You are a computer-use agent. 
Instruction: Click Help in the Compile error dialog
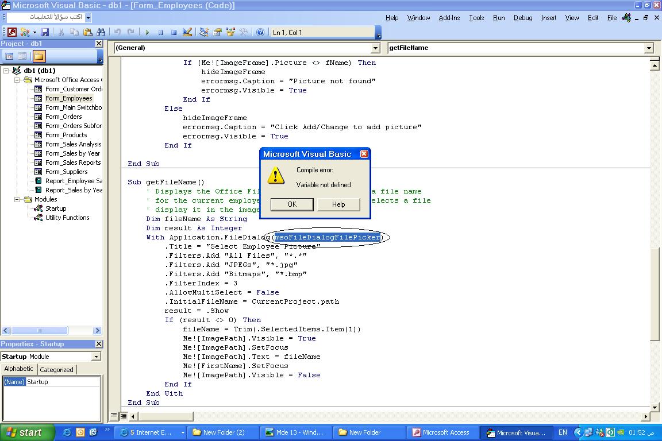(338, 204)
